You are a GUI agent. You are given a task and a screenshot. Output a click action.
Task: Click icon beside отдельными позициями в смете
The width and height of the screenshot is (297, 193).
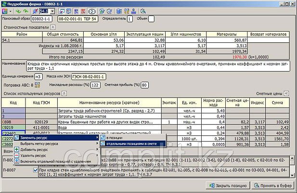pyautogui.click(x=103, y=144)
